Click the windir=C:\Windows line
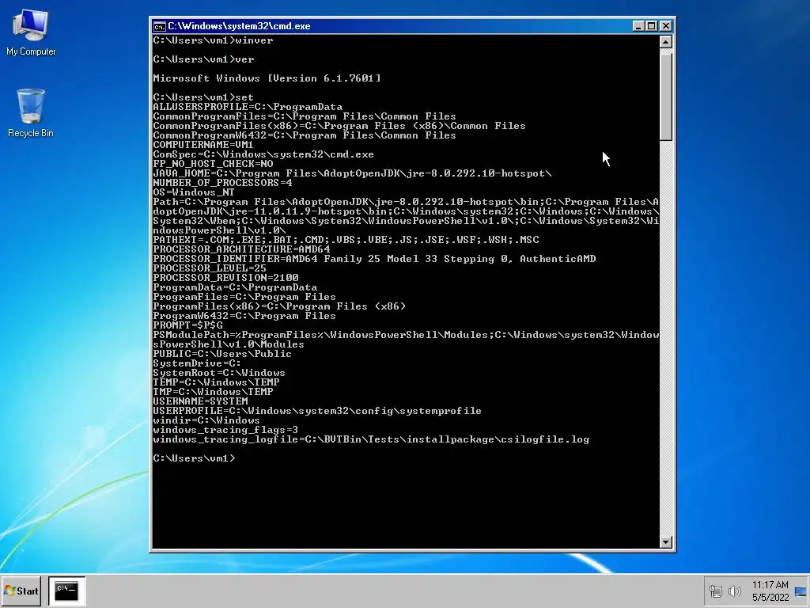 (206, 420)
